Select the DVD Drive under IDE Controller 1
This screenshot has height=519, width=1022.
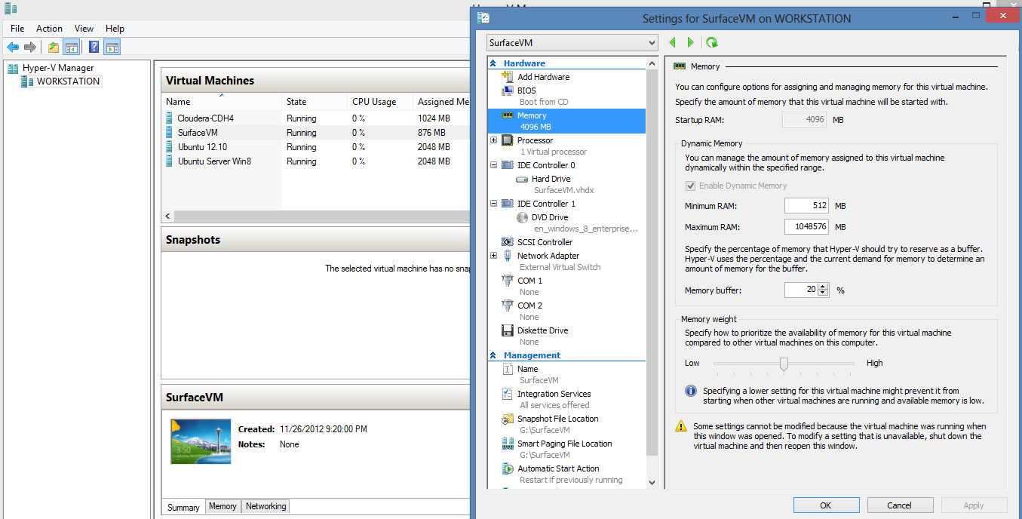point(549,217)
